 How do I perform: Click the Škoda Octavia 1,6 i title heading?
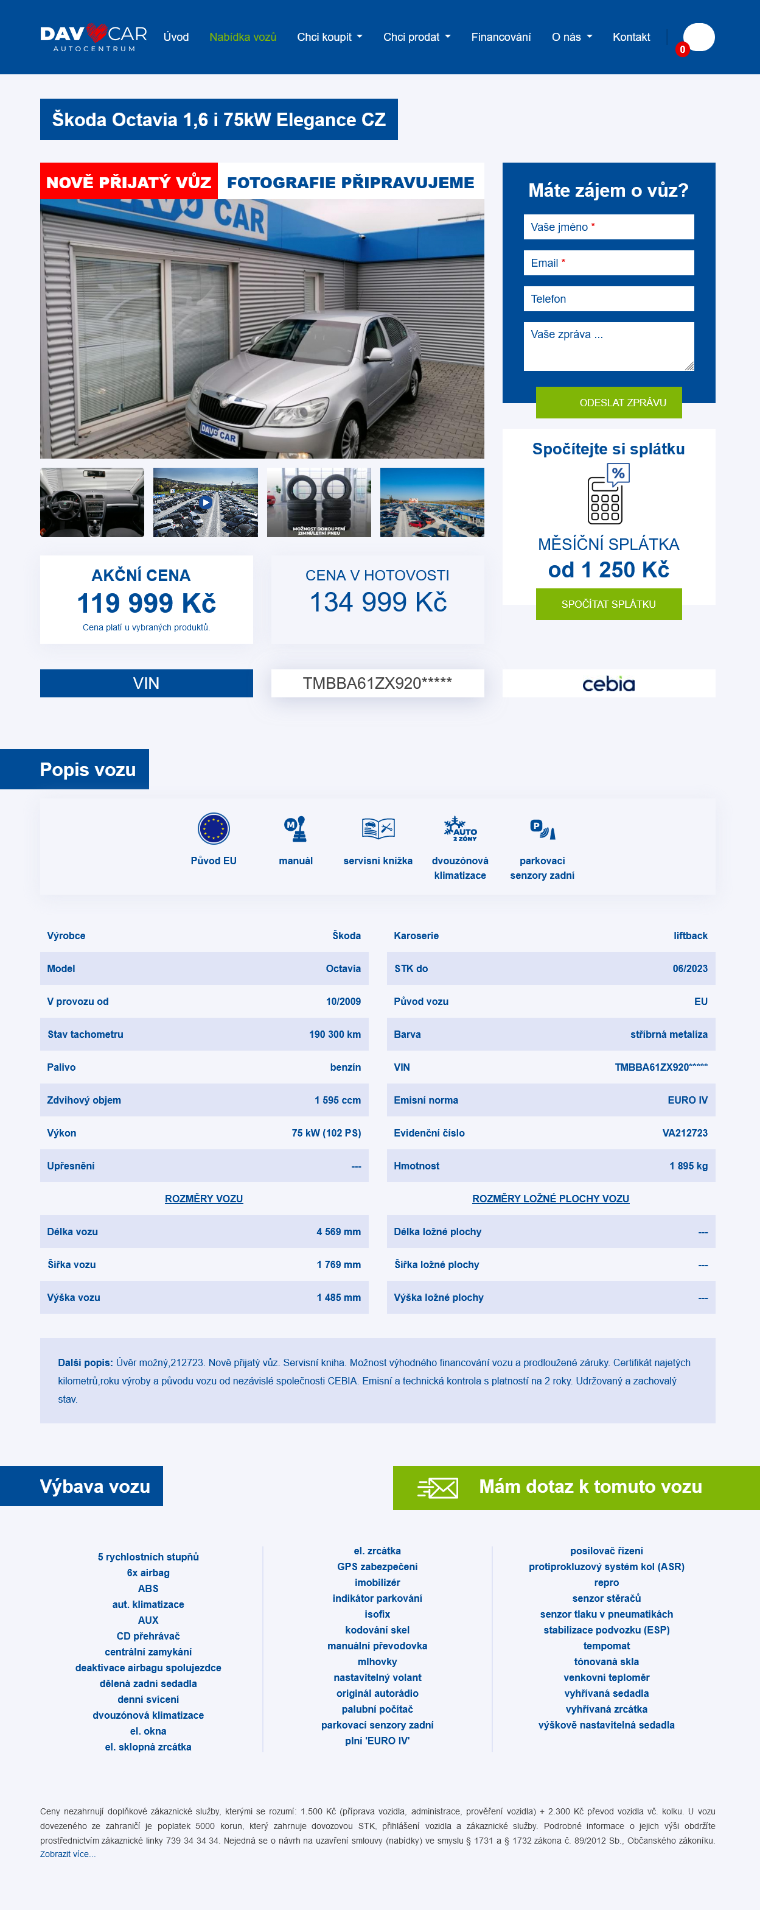coord(218,119)
